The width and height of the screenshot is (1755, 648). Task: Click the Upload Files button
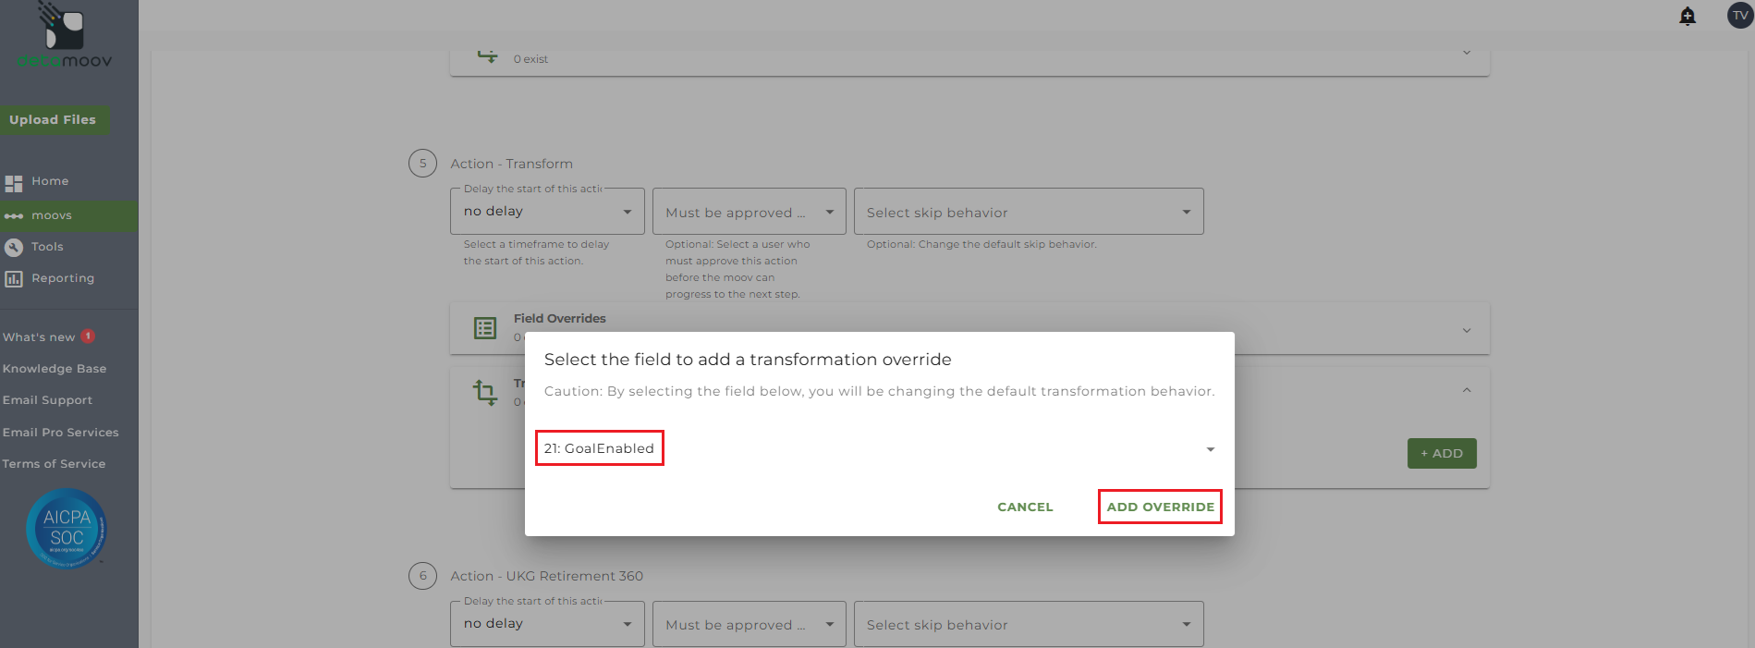[x=53, y=119]
